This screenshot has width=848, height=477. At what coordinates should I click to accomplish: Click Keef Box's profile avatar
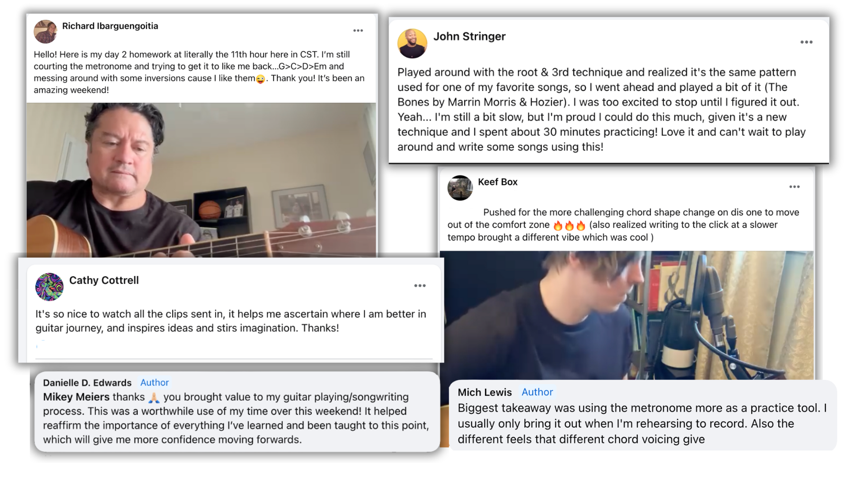click(460, 188)
